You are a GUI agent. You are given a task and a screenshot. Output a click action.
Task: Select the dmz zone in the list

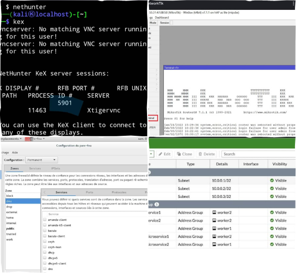click(x=9, y=201)
